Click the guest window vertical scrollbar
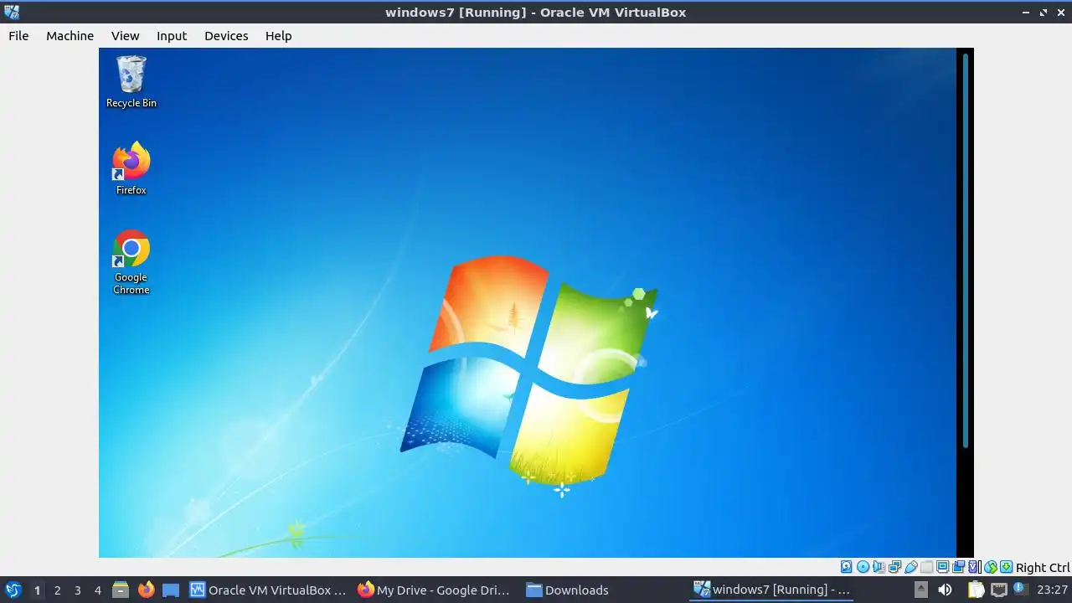 pos(966,250)
